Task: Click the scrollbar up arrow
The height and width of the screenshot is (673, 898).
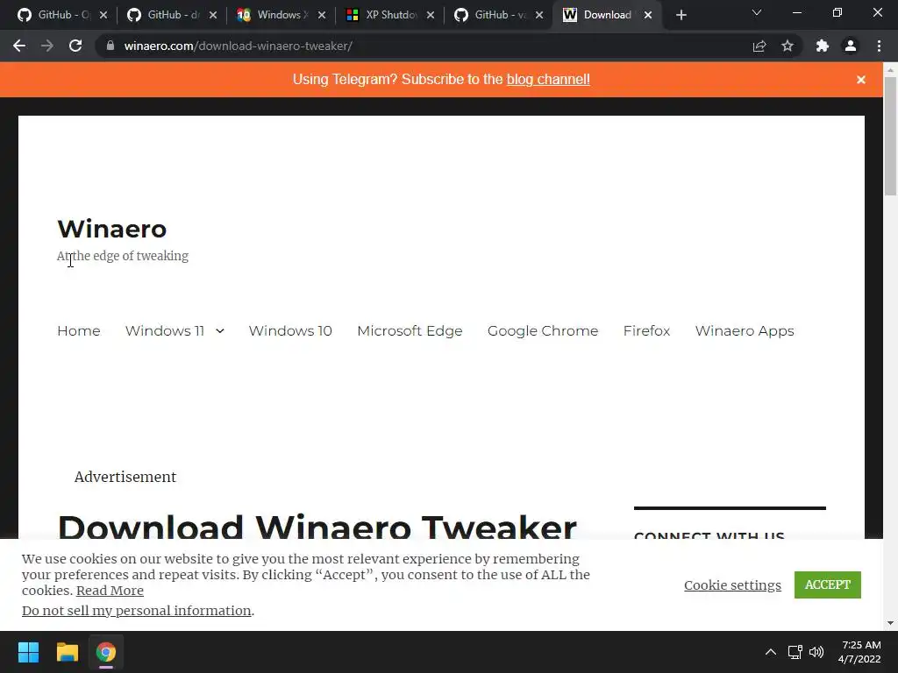Action: [x=890, y=69]
